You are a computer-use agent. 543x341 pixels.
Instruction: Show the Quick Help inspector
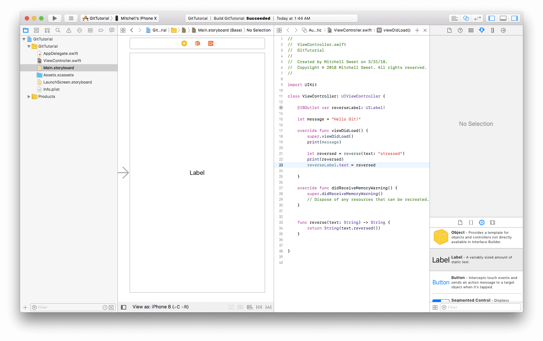coord(460,30)
